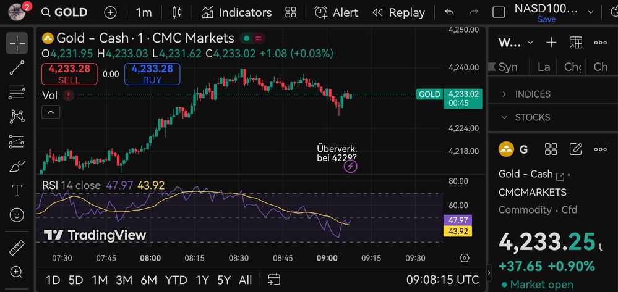618x292 pixels.
Task: Add a note with the edit icon
Action: click(x=576, y=149)
